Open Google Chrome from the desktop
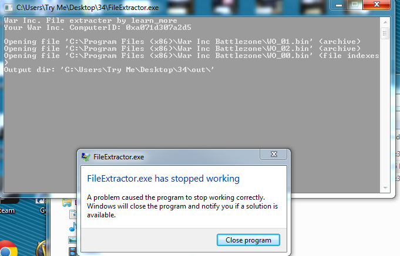400x256 pixels. [8, 249]
